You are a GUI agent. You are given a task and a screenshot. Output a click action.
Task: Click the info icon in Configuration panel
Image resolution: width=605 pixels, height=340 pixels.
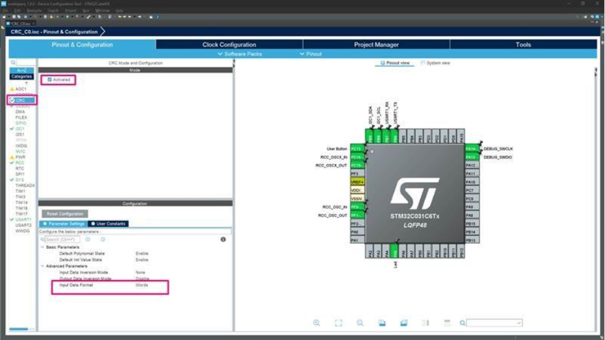point(223,239)
